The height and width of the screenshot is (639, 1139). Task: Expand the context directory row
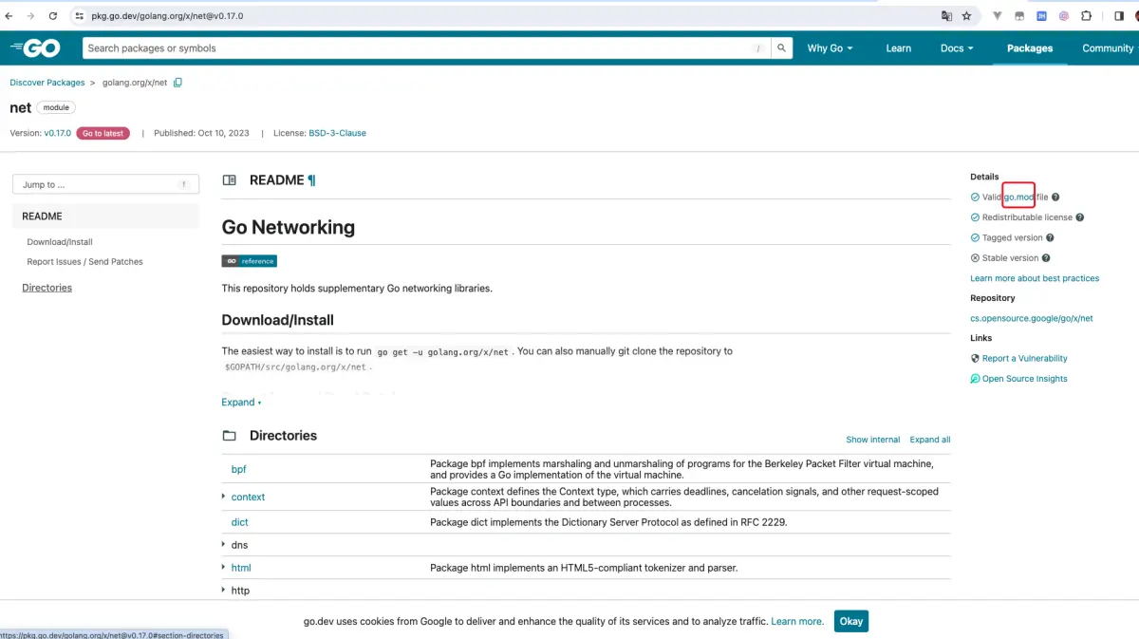click(x=224, y=497)
